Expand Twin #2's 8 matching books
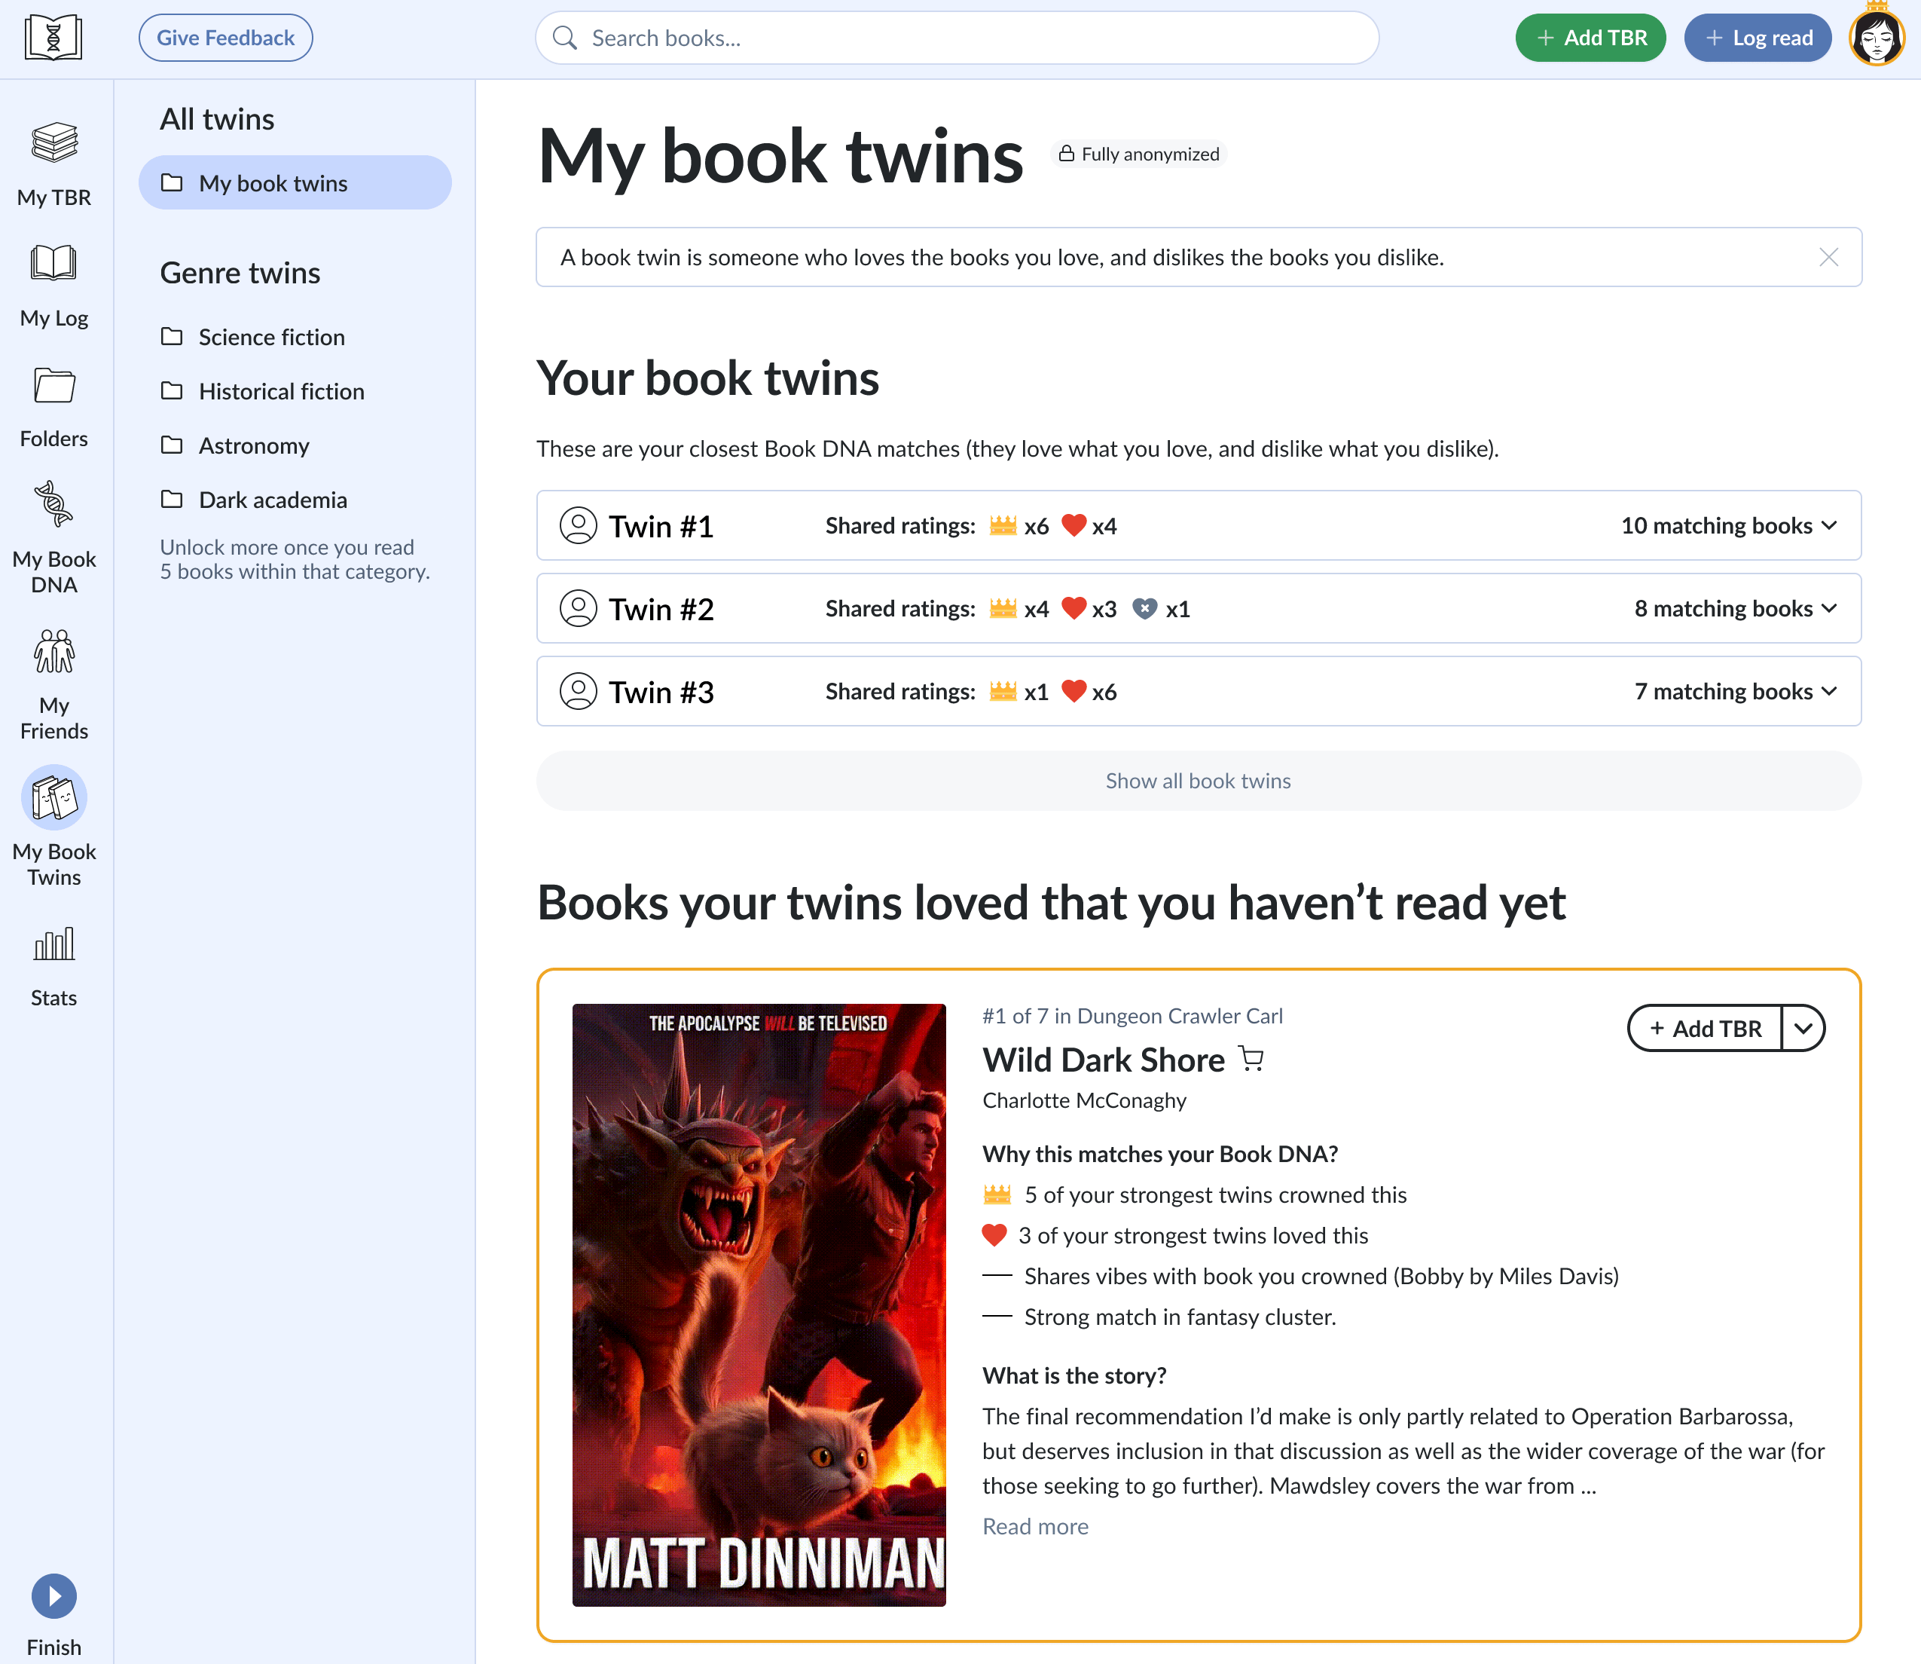The height and width of the screenshot is (1664, 1921). 1734,608
